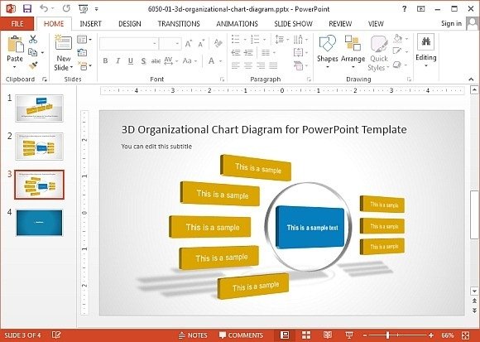The image size is (480, 342).
Task: Open the slide Layout dropdown
Action: pos(84,39)
